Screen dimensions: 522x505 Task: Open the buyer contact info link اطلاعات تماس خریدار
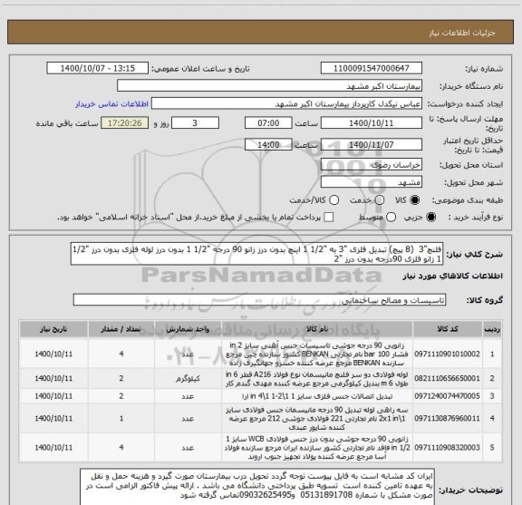click(x=111, y=104)
